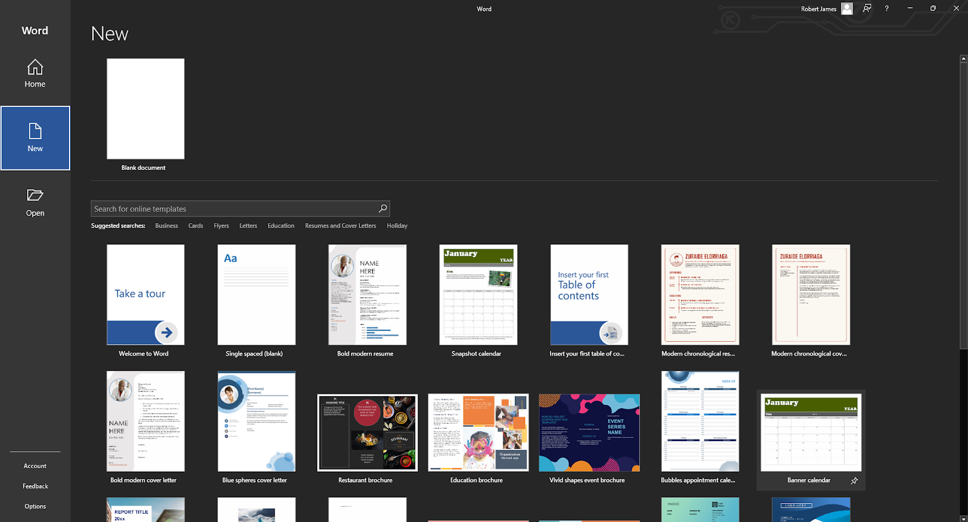This screenshot has width=968, height=522.
Task: Select Modern chronological cover letter template
Action: (x=811, y=295)
